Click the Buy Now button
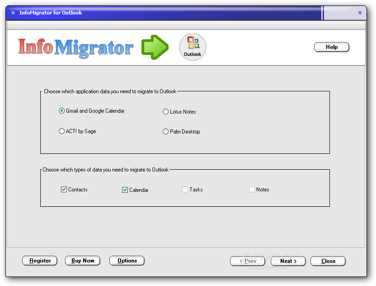Screen dimensions: 376x286 click(x=83, y=261)
